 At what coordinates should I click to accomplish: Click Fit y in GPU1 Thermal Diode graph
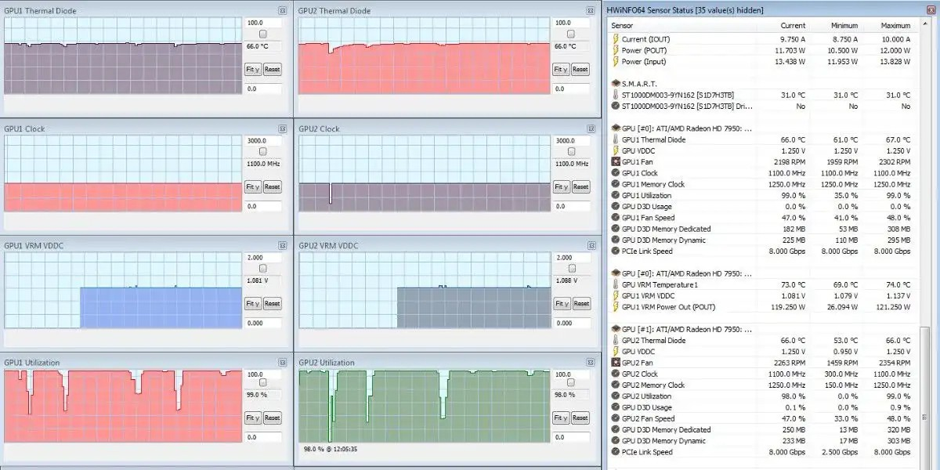[x=253, y=69]
